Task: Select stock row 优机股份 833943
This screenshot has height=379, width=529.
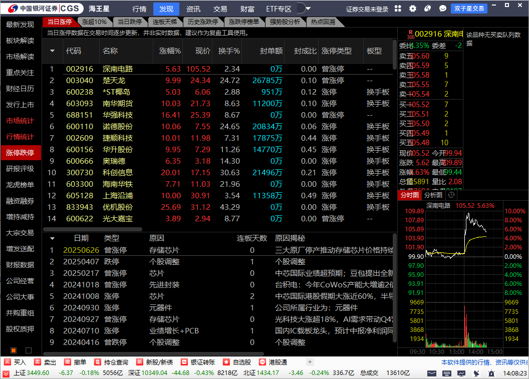Action: click(217, 207)
